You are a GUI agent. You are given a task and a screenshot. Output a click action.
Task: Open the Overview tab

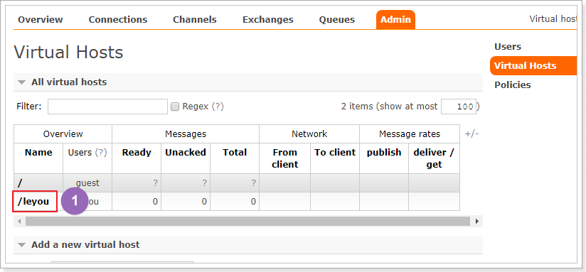pos(41,20)
